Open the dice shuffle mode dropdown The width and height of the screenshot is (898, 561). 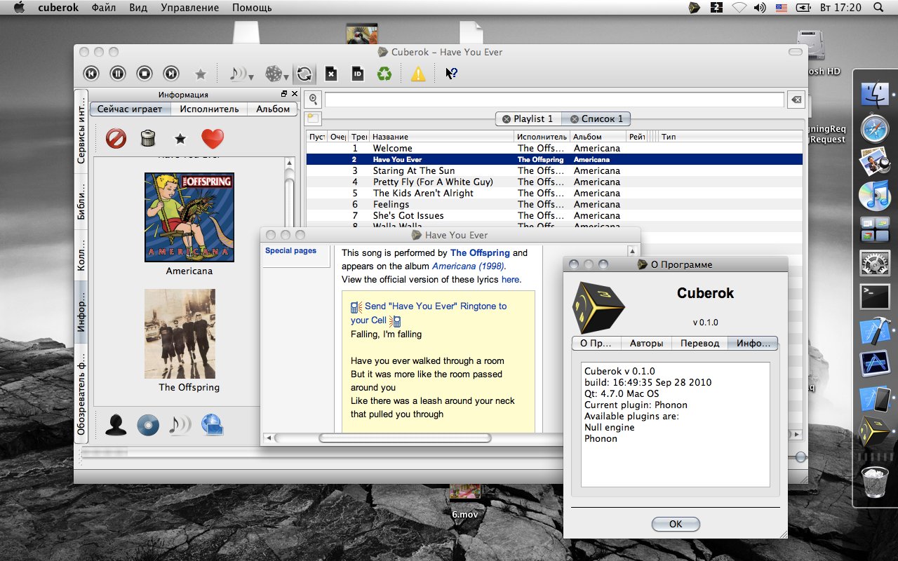(276, 74)
